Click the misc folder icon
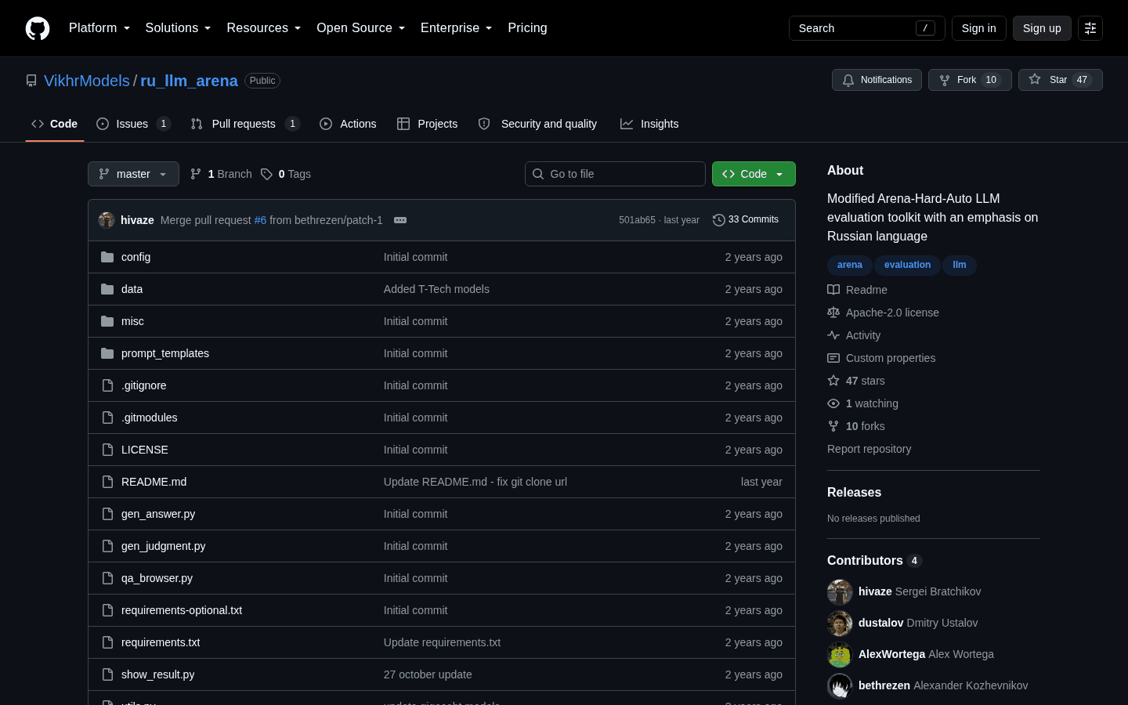 (x=107, y=321)
